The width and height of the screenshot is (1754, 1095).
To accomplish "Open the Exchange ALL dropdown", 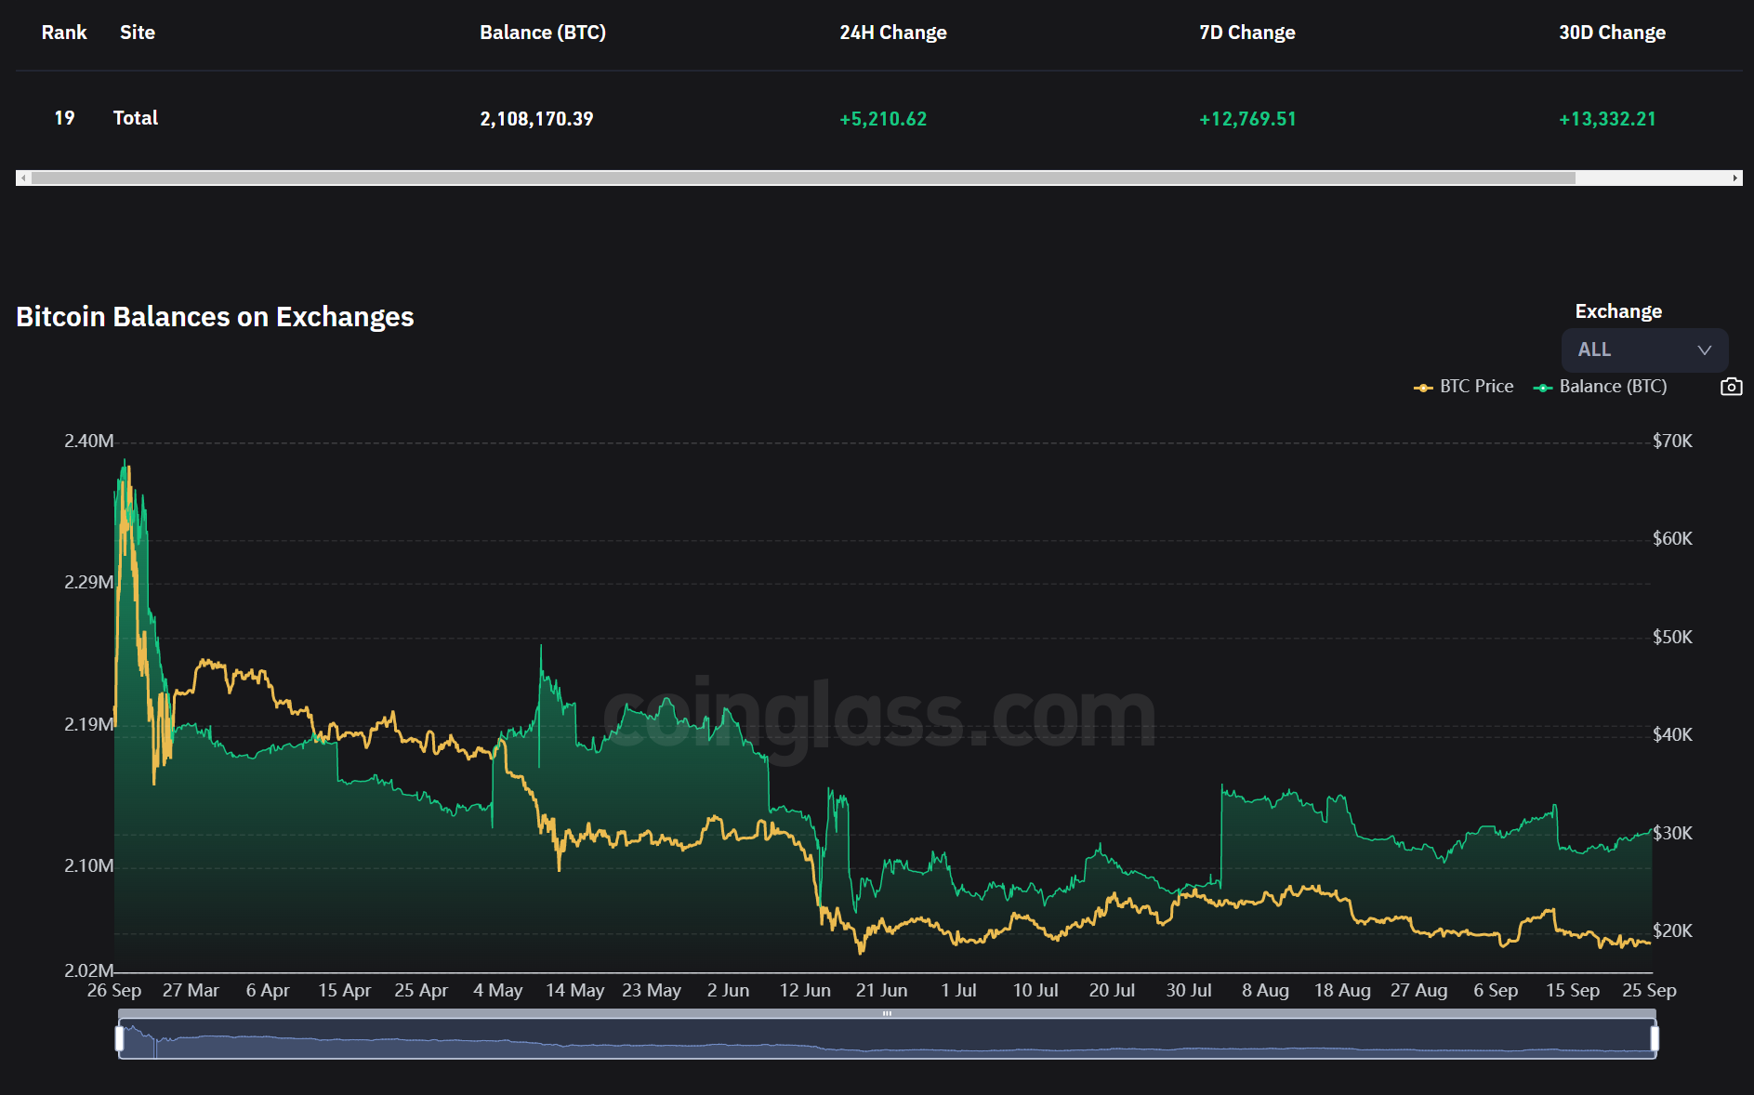I will tap(1643, 350).
